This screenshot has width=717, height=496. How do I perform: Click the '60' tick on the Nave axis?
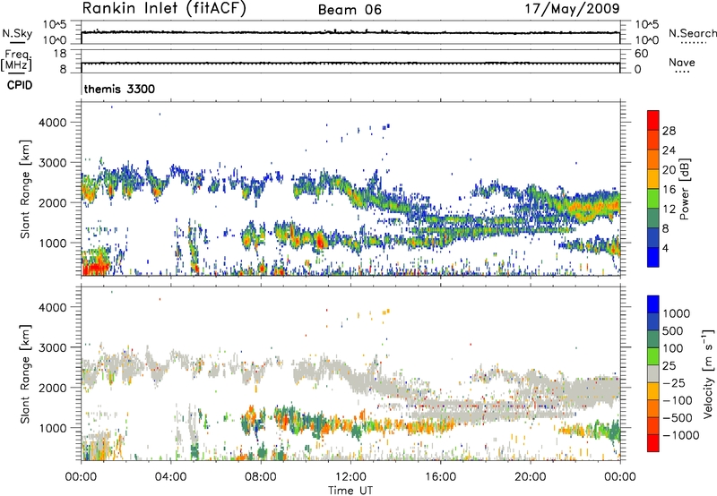641,54
